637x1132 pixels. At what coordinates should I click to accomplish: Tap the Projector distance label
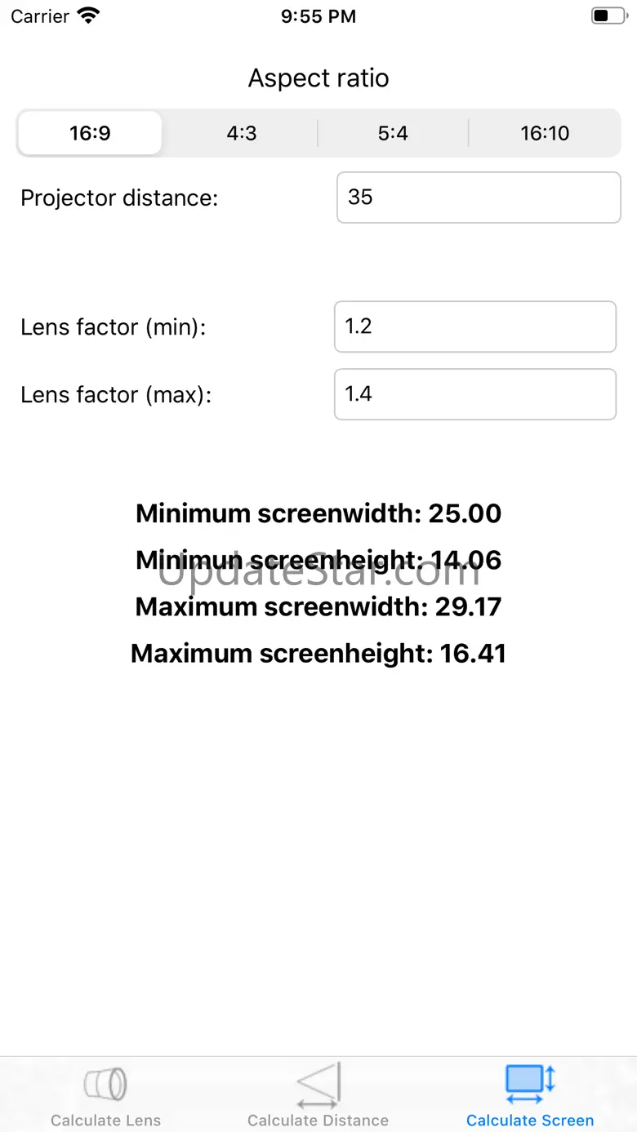pyautogui.click(x=119, y=198)
